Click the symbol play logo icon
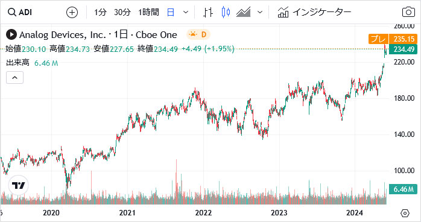Viewport: 421px width, 222px height. point(11,34)
